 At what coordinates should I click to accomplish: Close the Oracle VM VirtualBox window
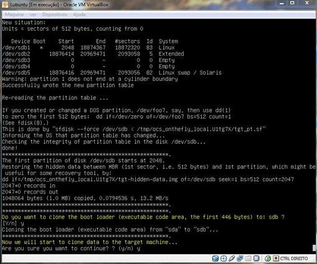[307, 3]
